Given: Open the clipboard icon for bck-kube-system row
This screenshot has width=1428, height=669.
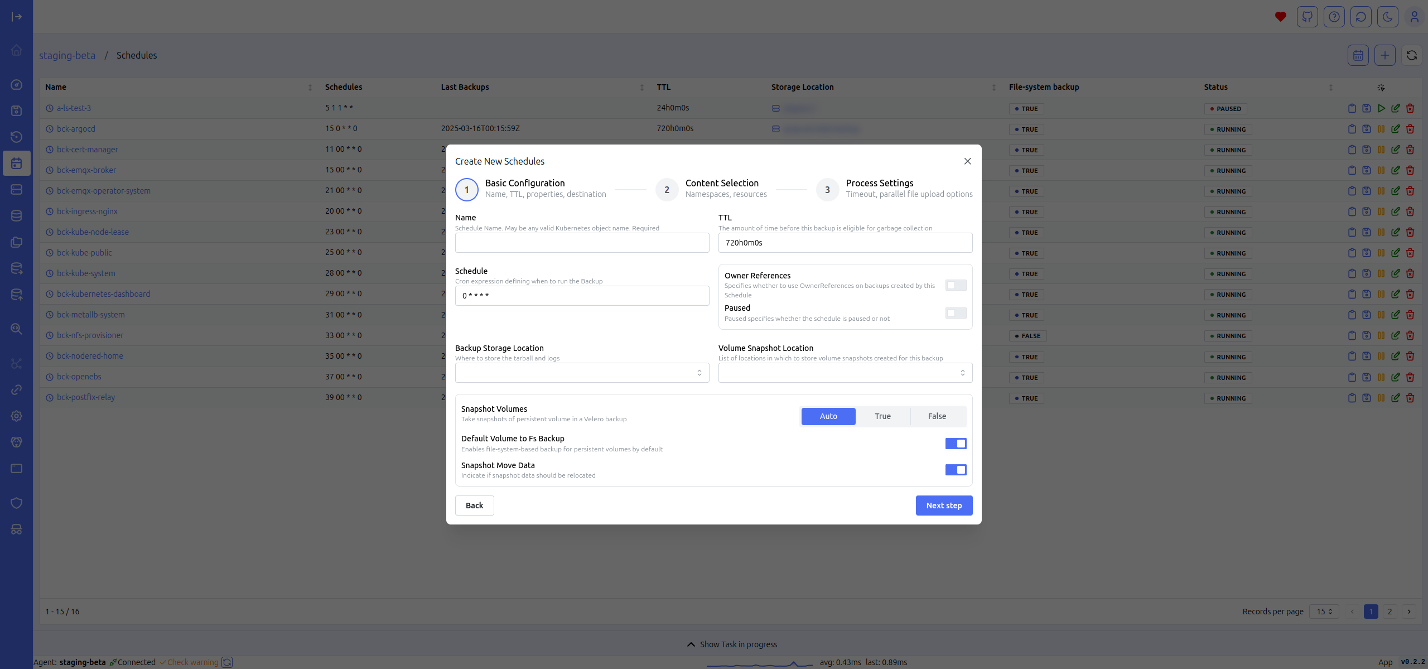Looking at the screenshot, I should [1352, 273].
